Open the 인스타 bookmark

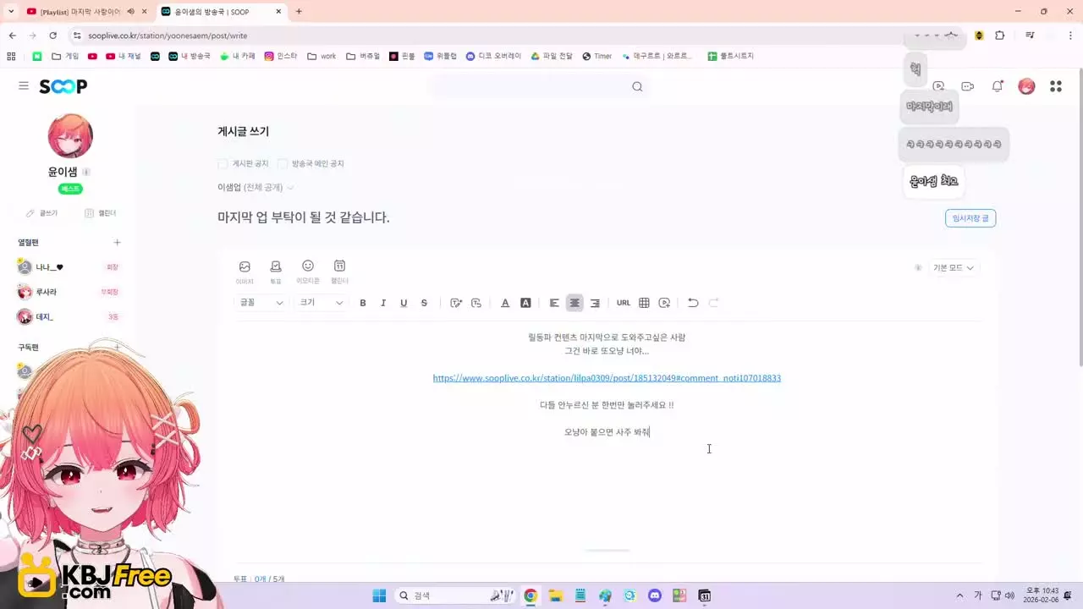point(281,56)
